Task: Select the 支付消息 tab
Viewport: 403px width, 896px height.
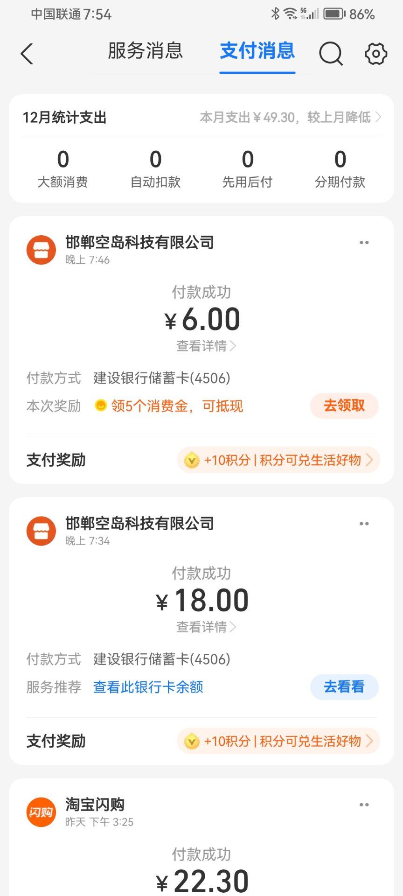Action: click(x=257, y=51)
